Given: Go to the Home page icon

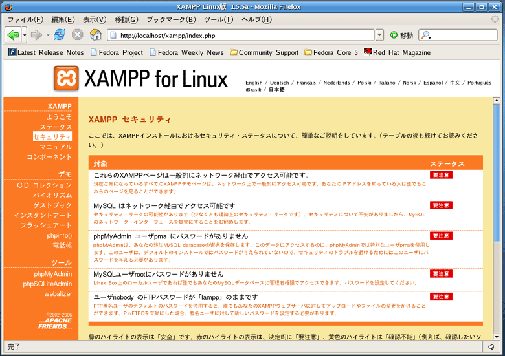Looking at the screenshot, I should tap(96, 34).
